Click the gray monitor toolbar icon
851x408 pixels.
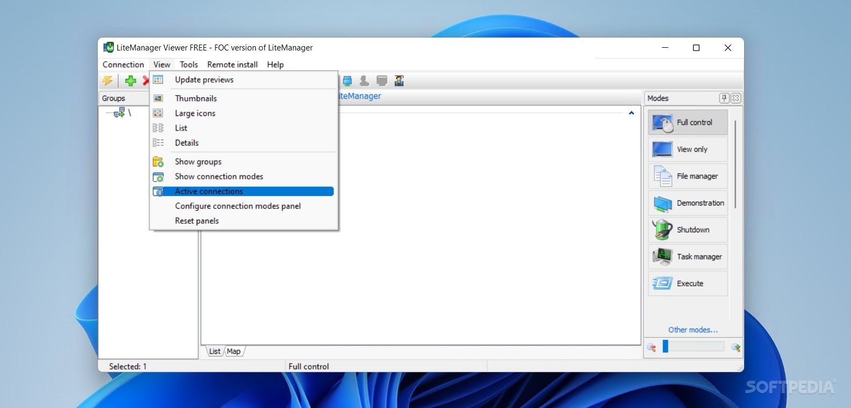pyautogui.click(x=382, y=81)
